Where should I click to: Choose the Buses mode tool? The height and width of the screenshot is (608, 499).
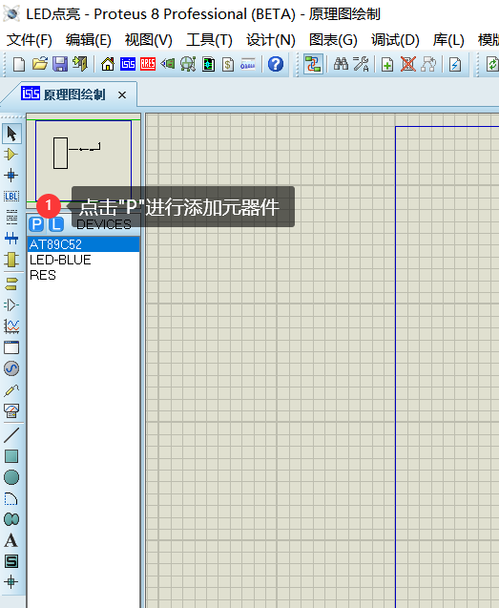pos(11,238)
